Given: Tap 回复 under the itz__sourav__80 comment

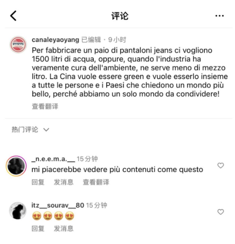Looking at the screenshot, I should (x=38, y=229).
